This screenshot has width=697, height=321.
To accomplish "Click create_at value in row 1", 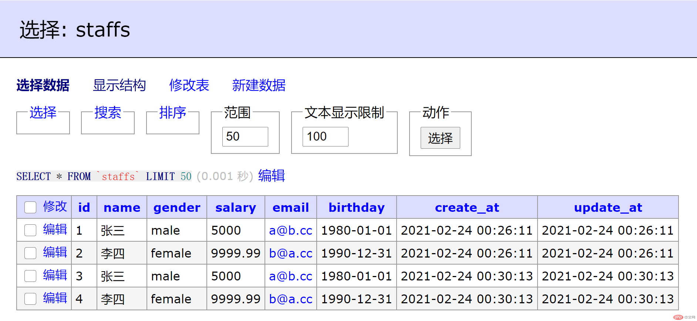I will (x=467, y=231).
